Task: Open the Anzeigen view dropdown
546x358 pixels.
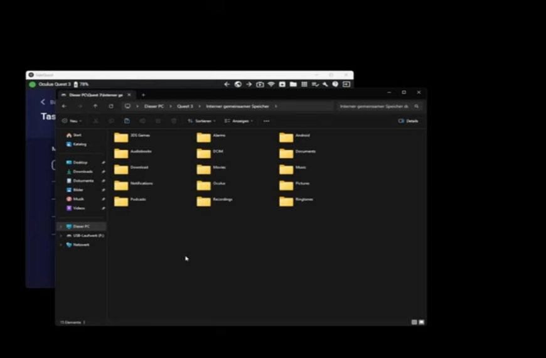Action: (238, 121)
